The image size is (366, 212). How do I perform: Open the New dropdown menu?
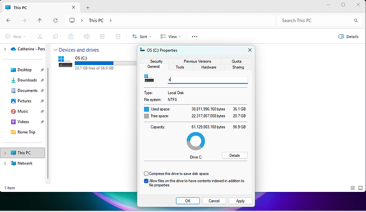point(16,36)
